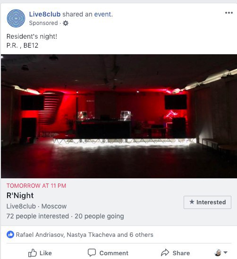Open the three-dot post options menu
This screenshot has width=237, height=259.
pyautogui.click(x=229, y=13)
